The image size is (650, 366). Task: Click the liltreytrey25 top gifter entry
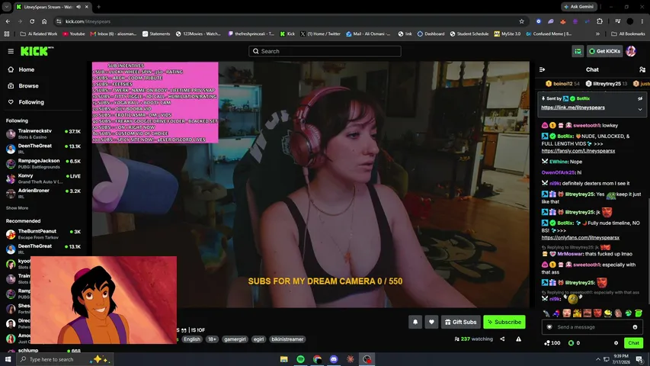(x=606, y=84)
